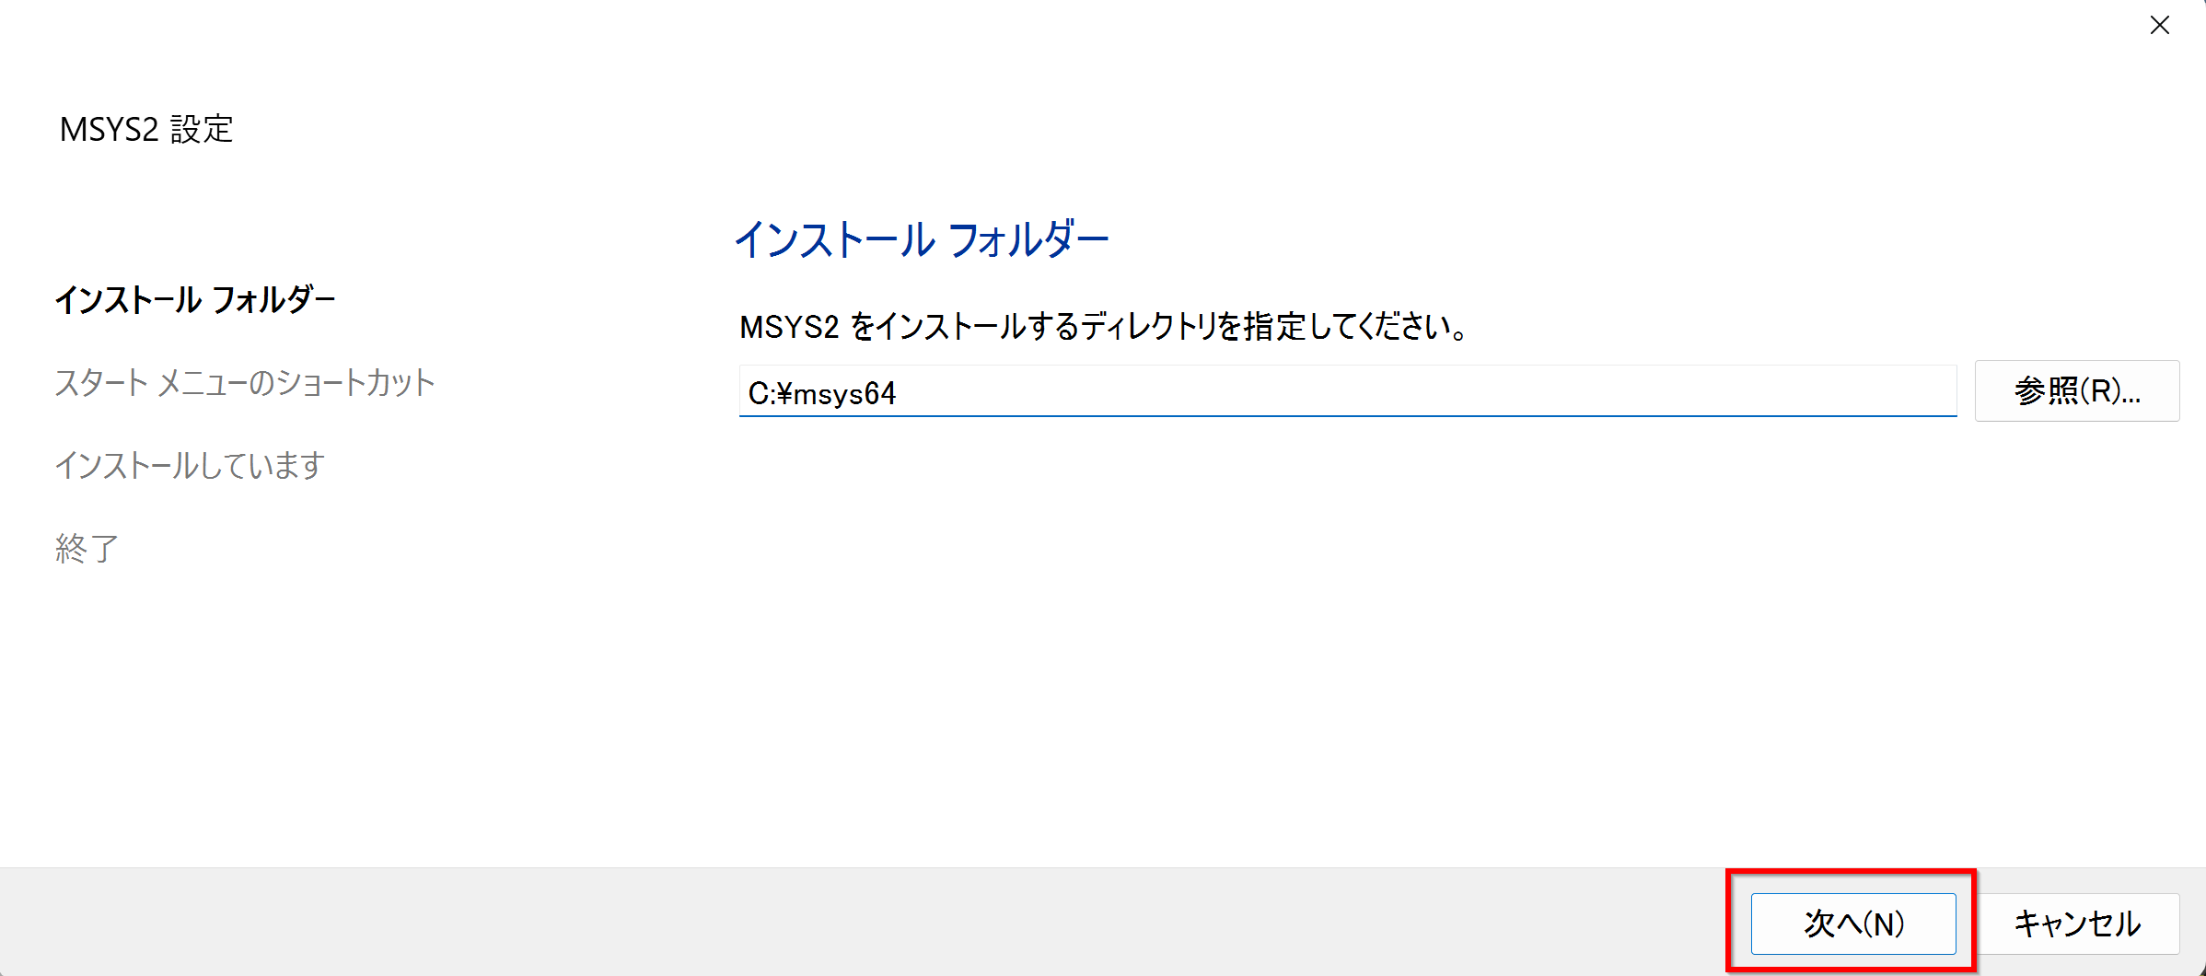
Task: Click the 次へ(N) next button
Action: [1852, 924]
